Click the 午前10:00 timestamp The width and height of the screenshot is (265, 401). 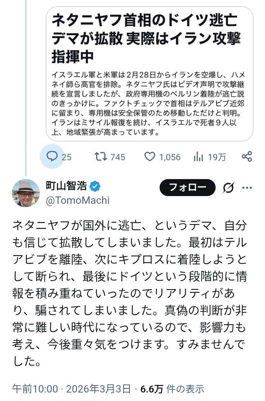35,389
